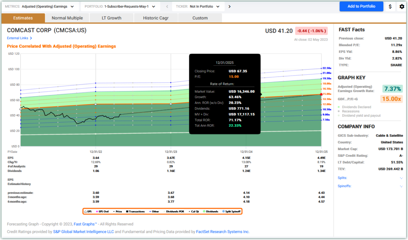The width and height of the screenshot is (408, 240).
Task: Toggle Dividends POR legend item
Action: (x=174, y=211)
